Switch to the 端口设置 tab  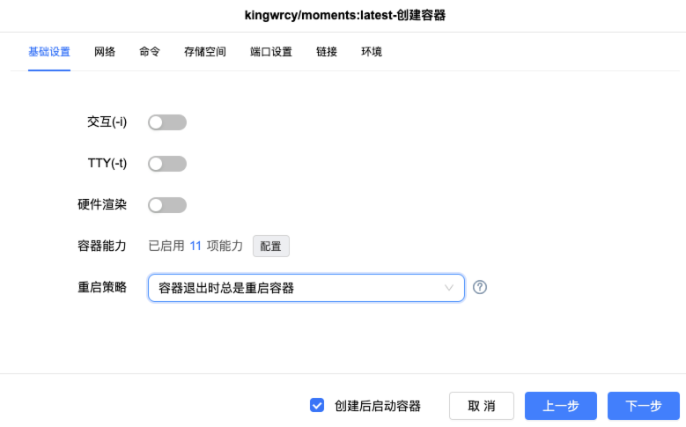coord(271,52)
